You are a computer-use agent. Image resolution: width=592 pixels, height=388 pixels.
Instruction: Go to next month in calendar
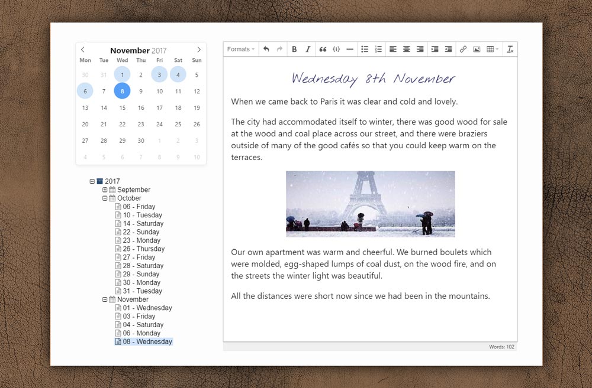click(x=199, y=50)
